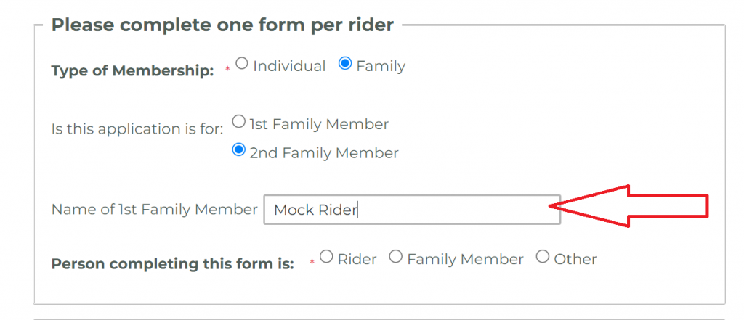744x320 pixels.
Task: Mark Rider as person completing form
Action: tap(326, 257)
